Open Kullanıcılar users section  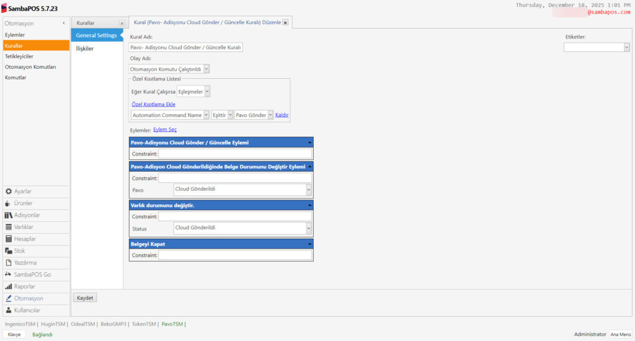pyautogui.click(x=27, y=310)
